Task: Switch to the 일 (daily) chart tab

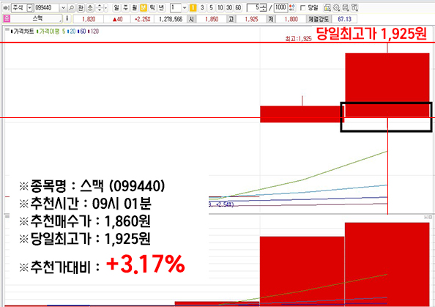Action: [116, 8]
